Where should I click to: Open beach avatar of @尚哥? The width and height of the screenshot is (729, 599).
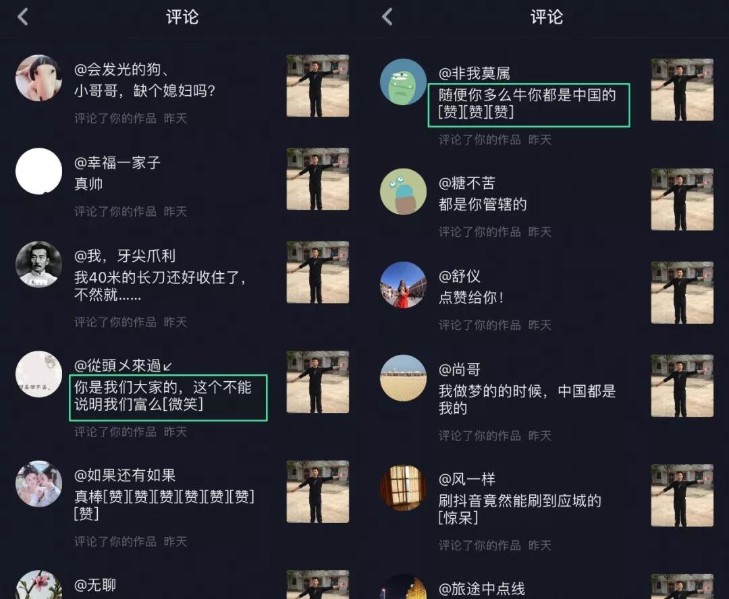coord(403,378)
